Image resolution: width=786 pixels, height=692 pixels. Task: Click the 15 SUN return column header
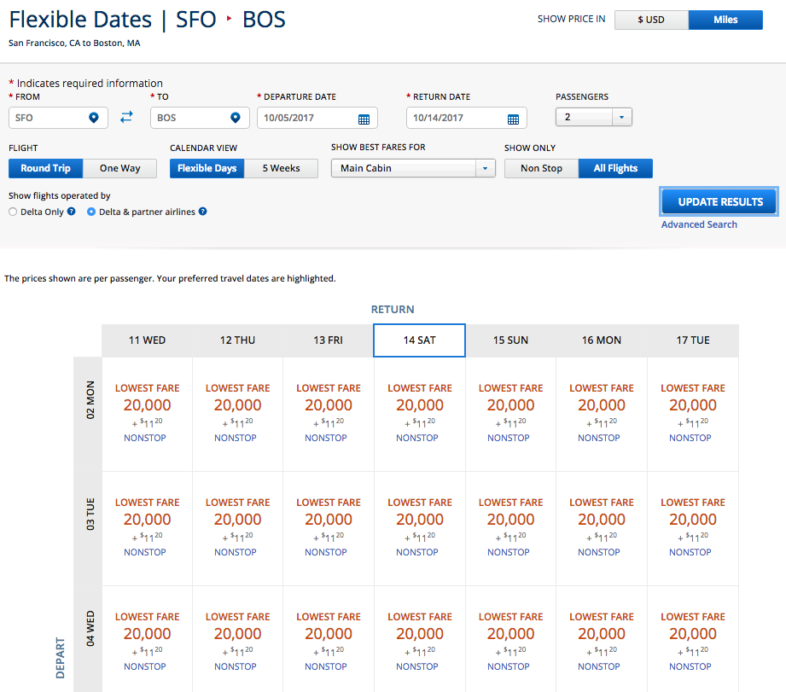[510, 340]
